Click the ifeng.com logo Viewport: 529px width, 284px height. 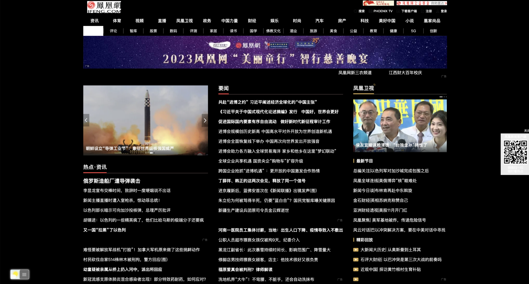tap(104, 7)
